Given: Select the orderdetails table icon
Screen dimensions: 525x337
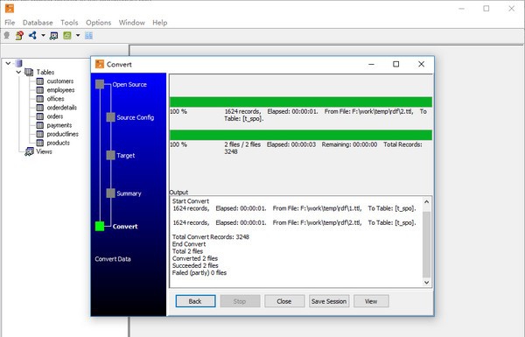Looking at the screenshot, I should 40,108.
